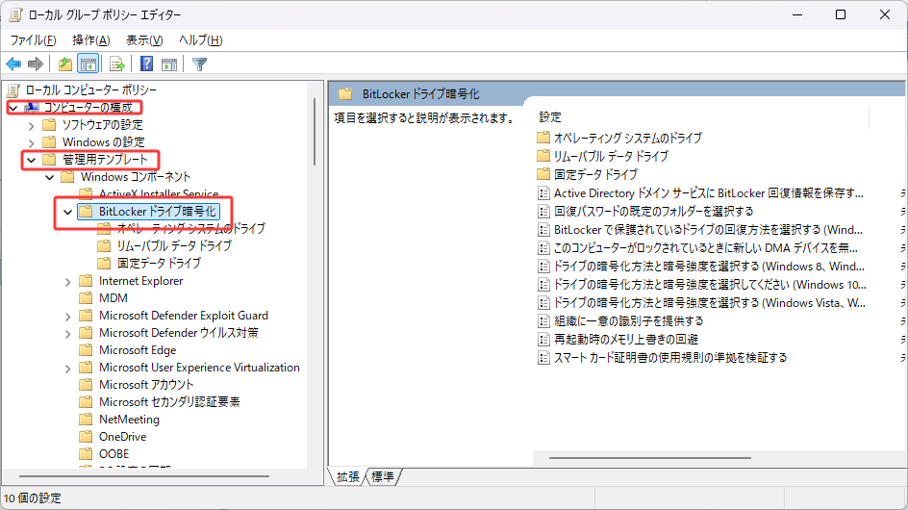Switch to the 拡張 tab
Image resolution: width=908 pixels, height=510 pixels.
(348, 477)
